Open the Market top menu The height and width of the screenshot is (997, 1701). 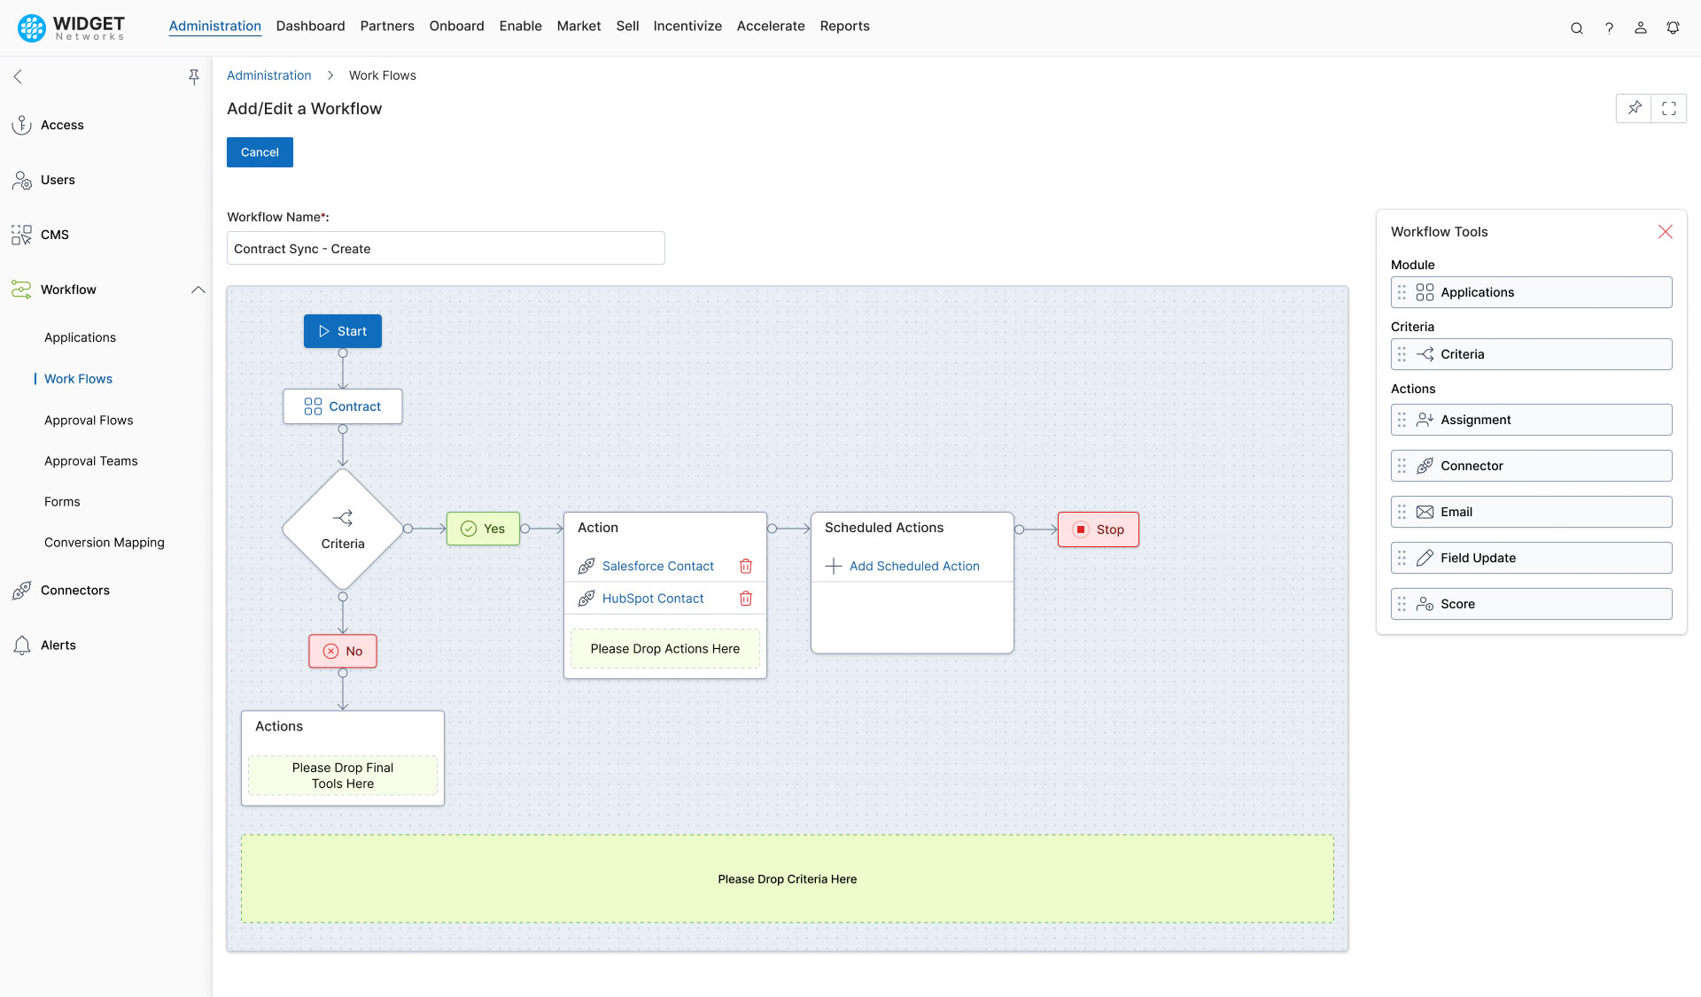coord(579,26)
